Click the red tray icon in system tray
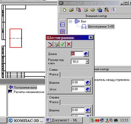The height and width of the screenshot is (124, 131). pyautogui.click(x=97, y=120)
